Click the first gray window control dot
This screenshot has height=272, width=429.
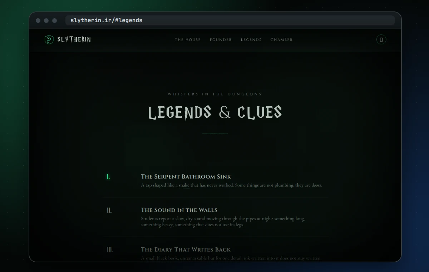point(38,20)
